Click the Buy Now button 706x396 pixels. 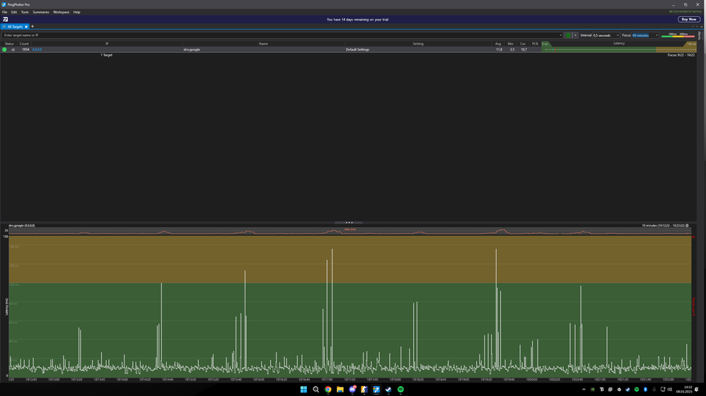click(x=688, y=20)
